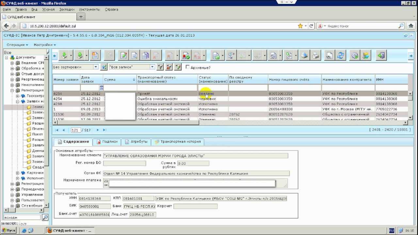The image size is (418, 235).
Task: Click the sign document toolbar icon
Action: 186,55
